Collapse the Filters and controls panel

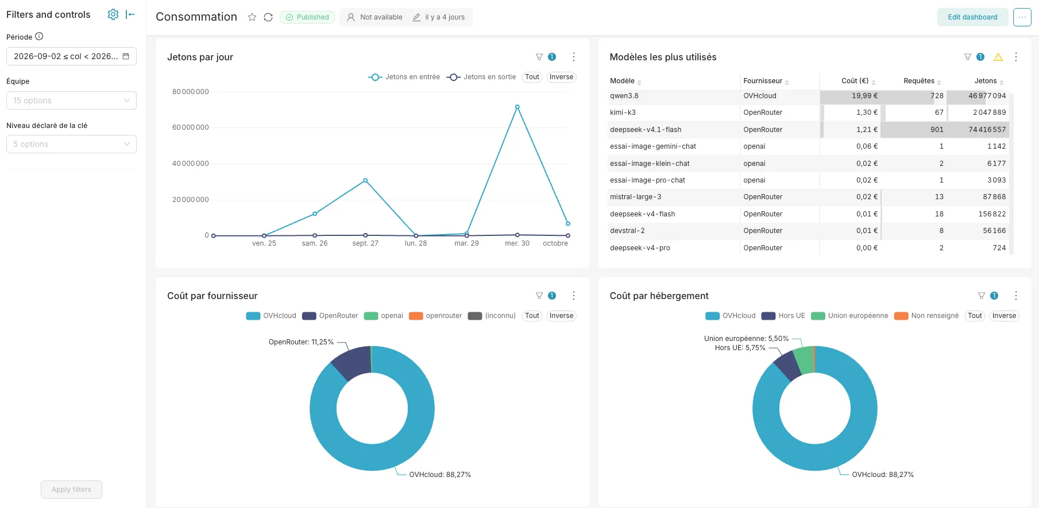pyautogui.click(x=130, y=14)
